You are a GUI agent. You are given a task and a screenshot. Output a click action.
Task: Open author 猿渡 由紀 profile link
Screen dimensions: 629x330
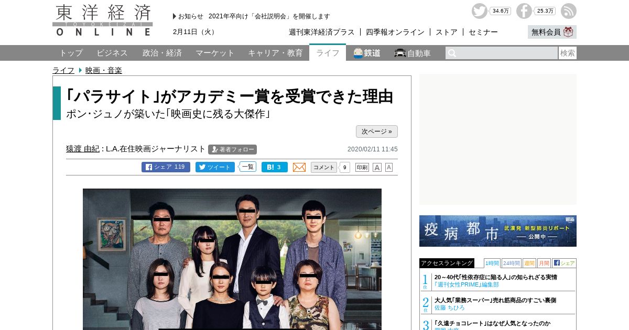pyautogui.click(x=82, y=149)
